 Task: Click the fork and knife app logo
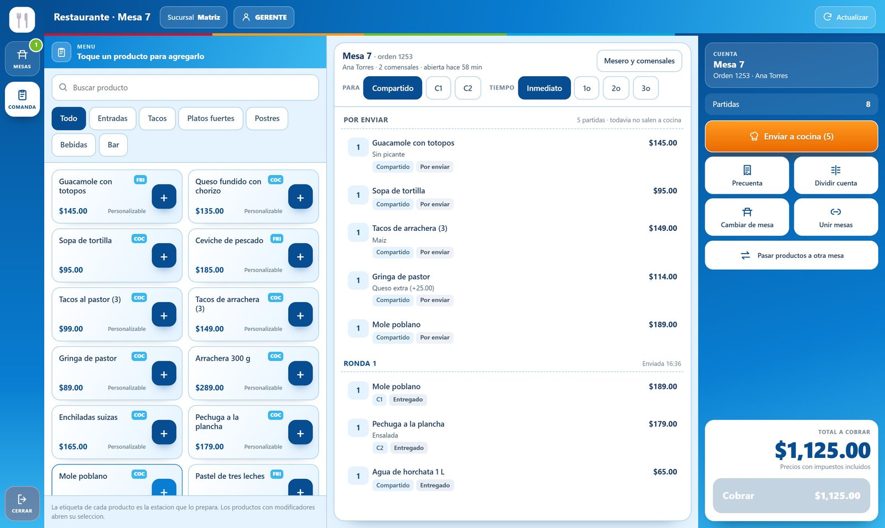click(22, 20)
